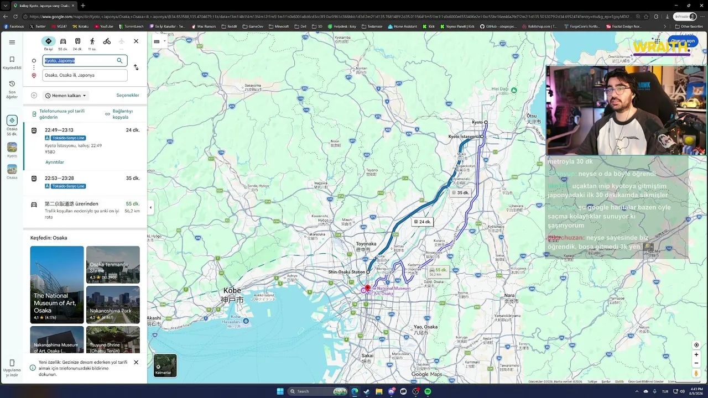Open the Kyoto thumbnail in the sidebar
The width and height of the screenshot is (708, 398).
click(x=12, y=150)
